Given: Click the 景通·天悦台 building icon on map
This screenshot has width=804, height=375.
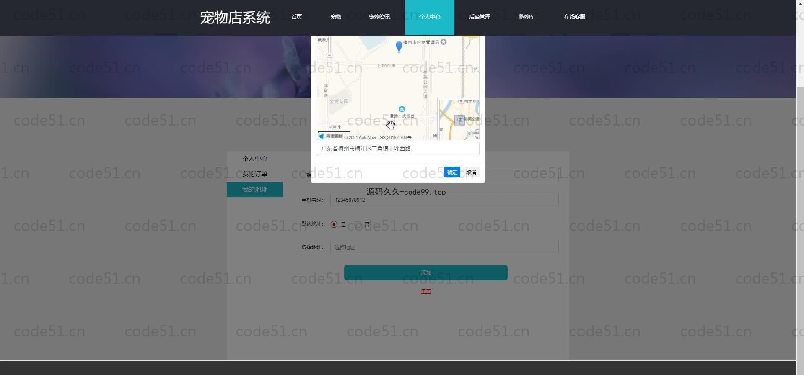Looking at the screenshot, I should (x=402, y=109).
